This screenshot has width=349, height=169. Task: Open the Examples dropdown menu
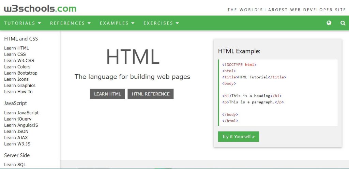[117, 23]
